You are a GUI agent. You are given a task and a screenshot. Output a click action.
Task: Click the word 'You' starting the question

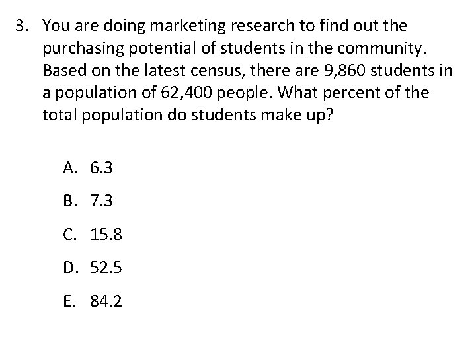pos(56,26)
